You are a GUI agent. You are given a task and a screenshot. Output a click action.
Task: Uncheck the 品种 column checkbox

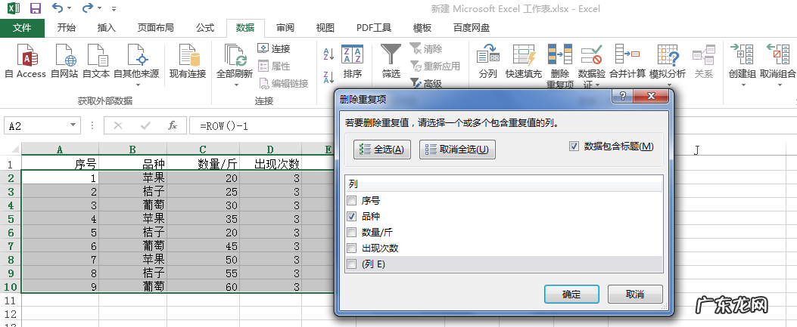click(350, 217)
